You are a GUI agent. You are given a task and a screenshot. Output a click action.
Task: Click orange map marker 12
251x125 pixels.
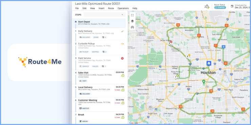(243, 109)
